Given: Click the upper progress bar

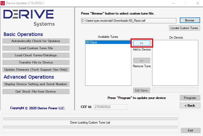Looking at the screenshot, I should (90, 119).
